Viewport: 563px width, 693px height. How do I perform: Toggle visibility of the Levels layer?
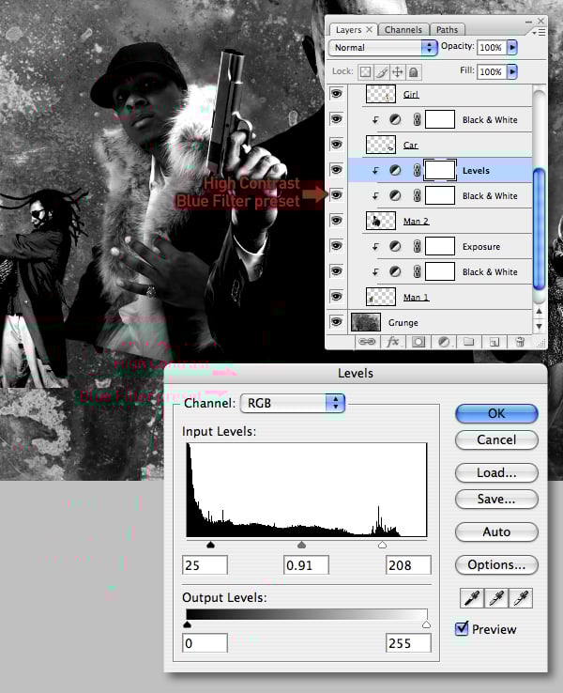coord(337,170)
